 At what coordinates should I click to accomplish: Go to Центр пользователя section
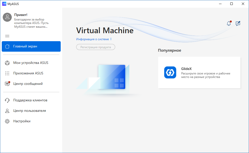point(31,111)
